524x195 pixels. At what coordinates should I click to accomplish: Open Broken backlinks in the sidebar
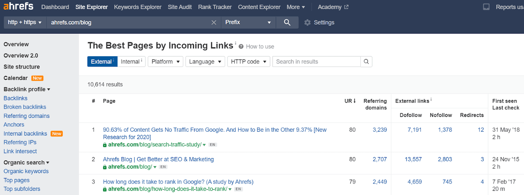click(x=26, y=107)
